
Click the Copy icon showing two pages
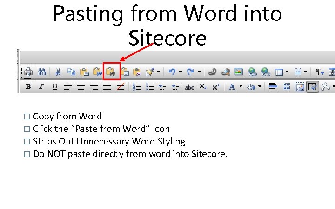(71, 72)
